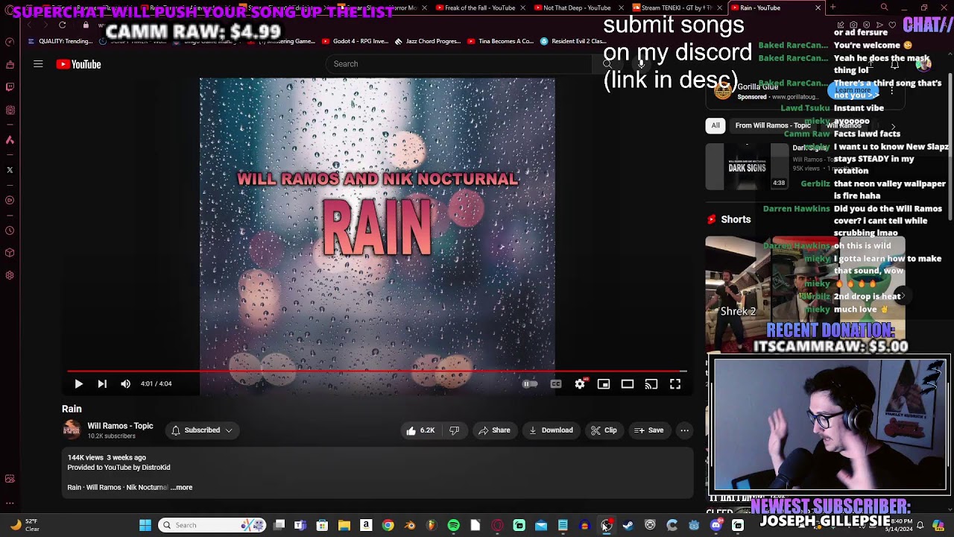Switch to Not That Deep browser tab
The height and width of the screenshot is (537, 954).
coord(577,7)
